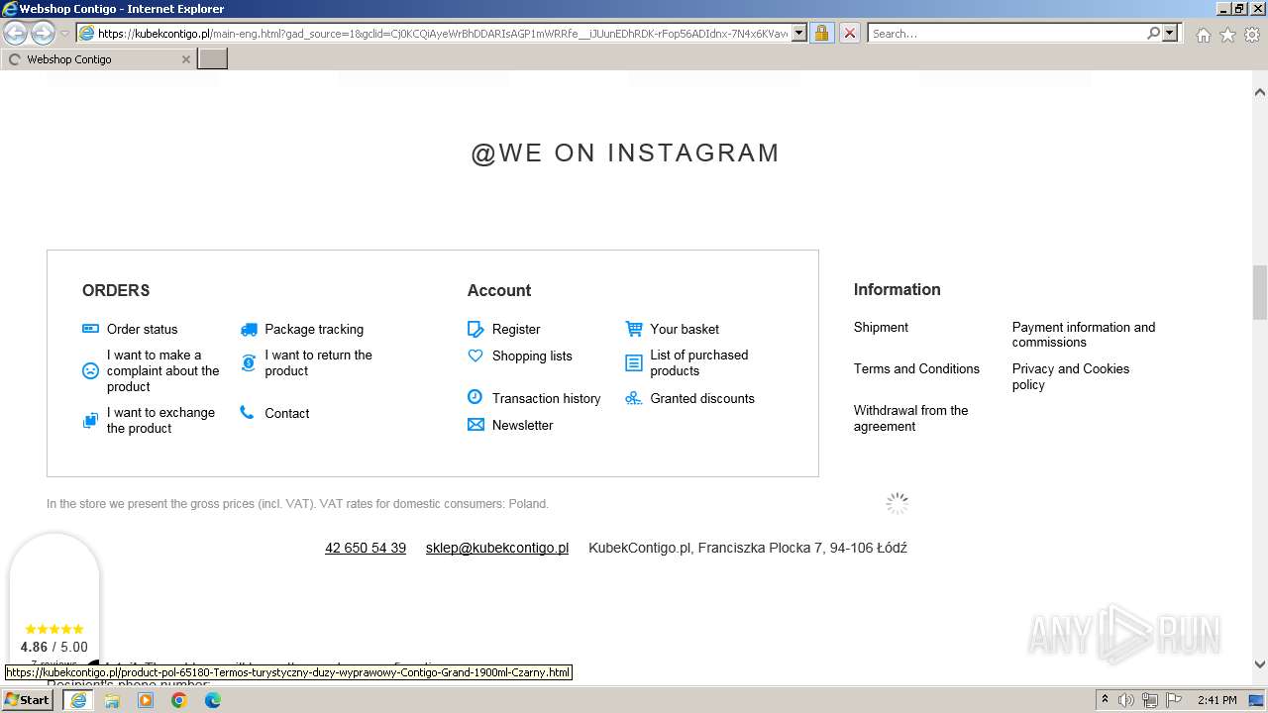Click the Shopping lists heart icon
Viewport: 1268px width, 713px height.
(x=475, y=356)
